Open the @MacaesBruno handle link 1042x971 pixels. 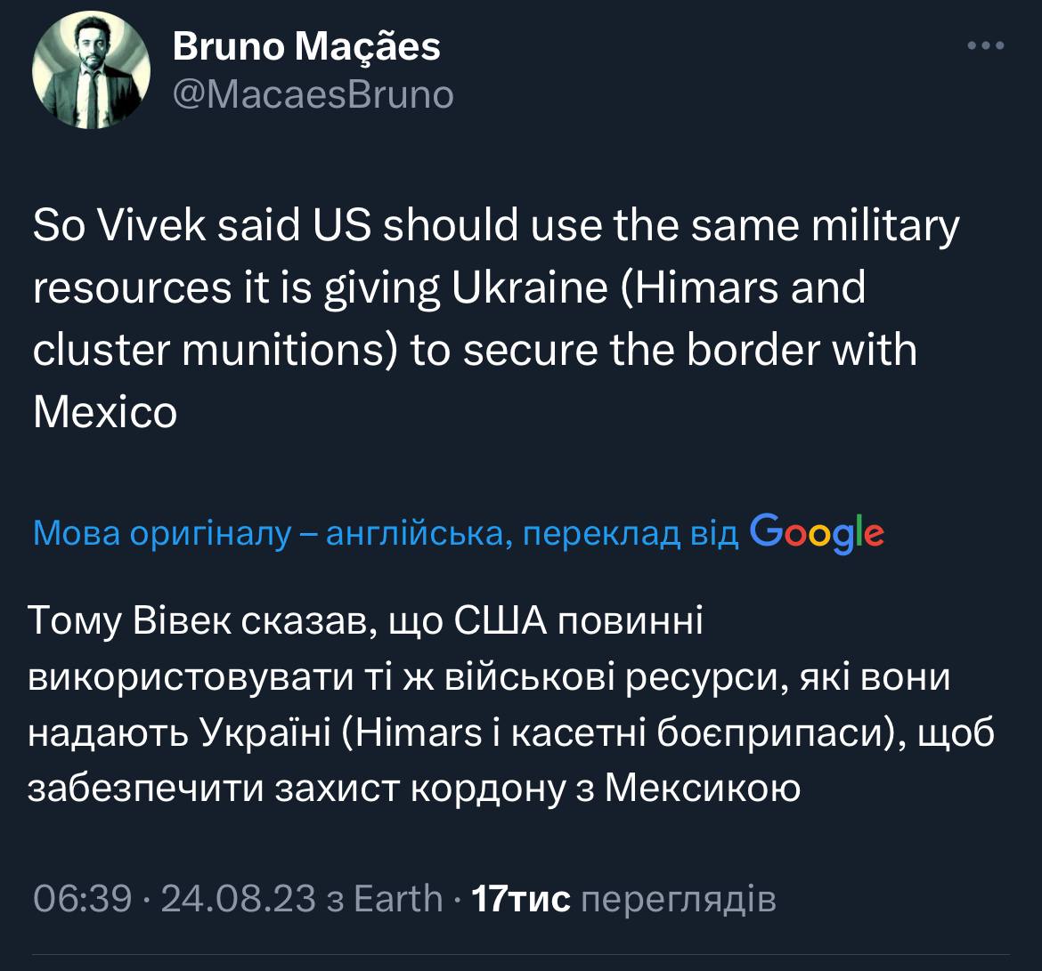[313, 94]
